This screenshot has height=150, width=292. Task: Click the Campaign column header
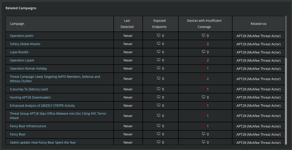[59, 24]
